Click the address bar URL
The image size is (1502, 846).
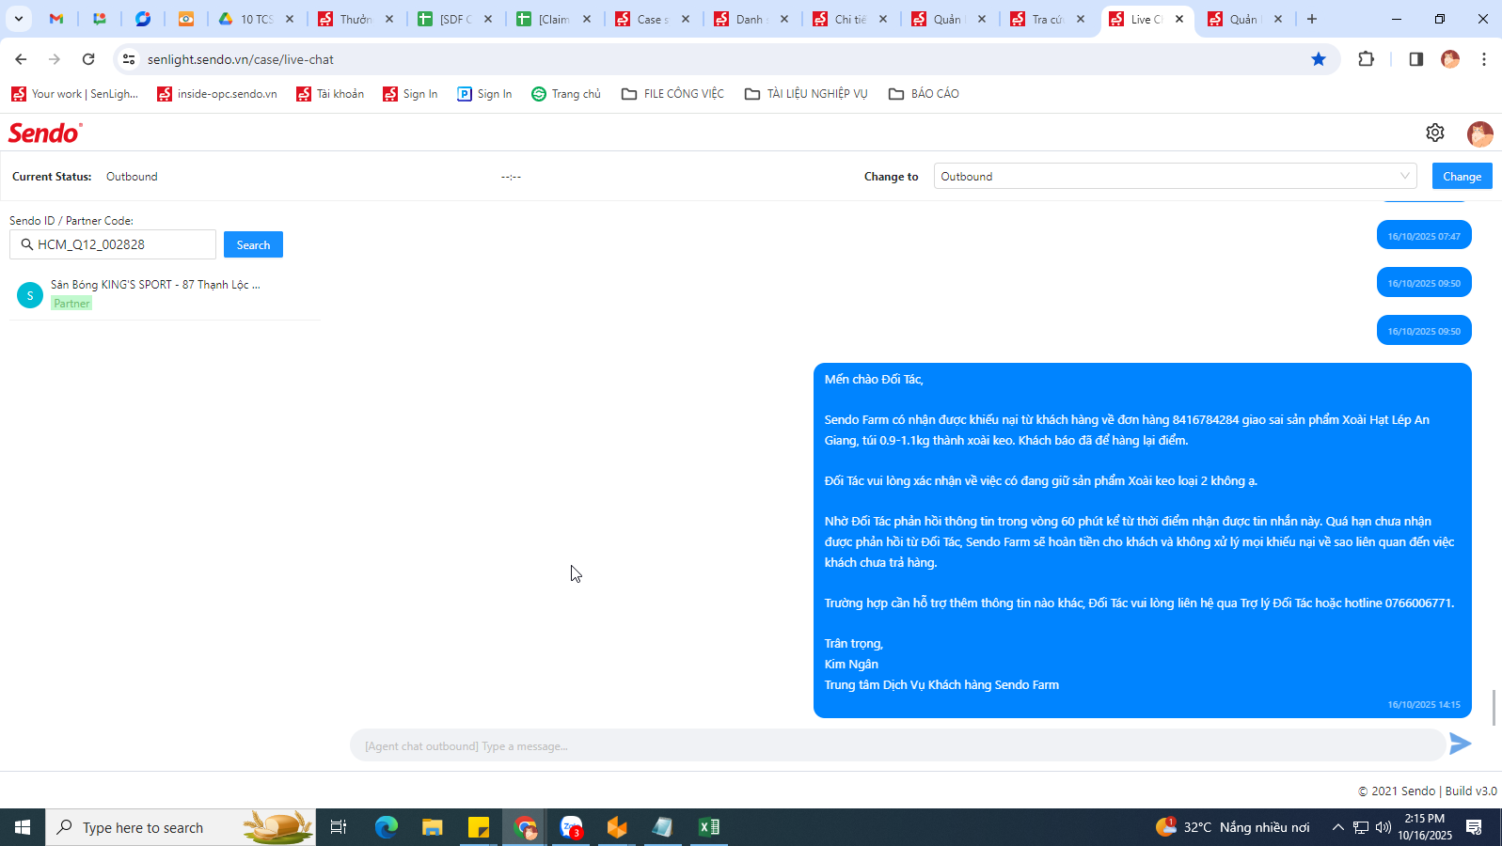241,59
